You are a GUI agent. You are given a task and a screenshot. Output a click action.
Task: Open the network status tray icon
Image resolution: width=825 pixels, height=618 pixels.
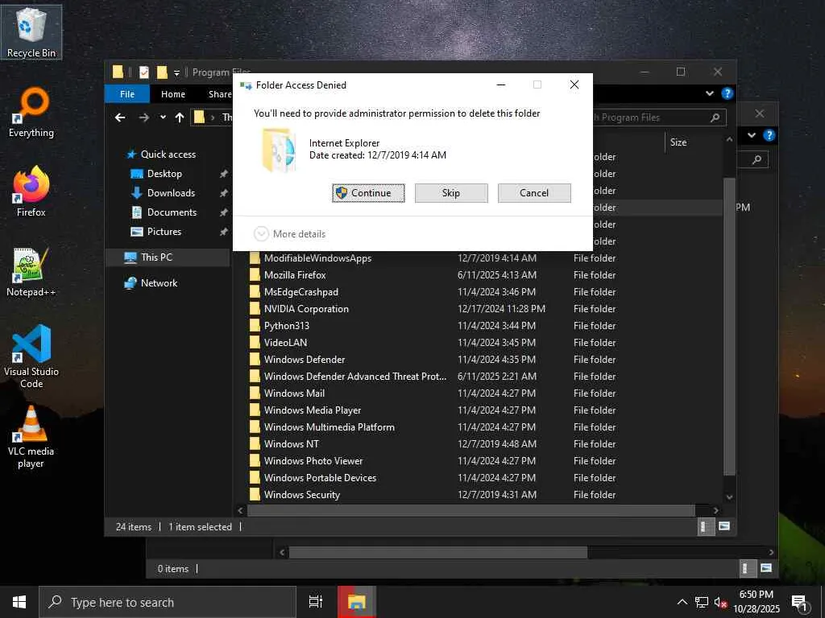pos(702,602)
